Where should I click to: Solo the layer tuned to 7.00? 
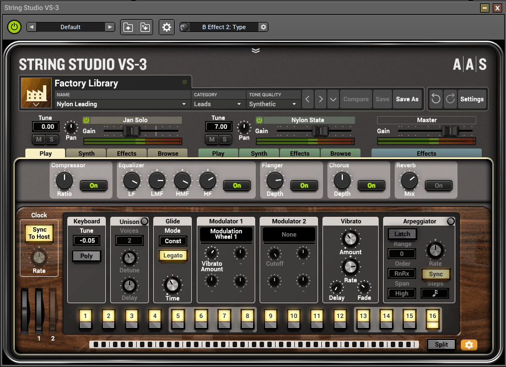click(224, 139)
